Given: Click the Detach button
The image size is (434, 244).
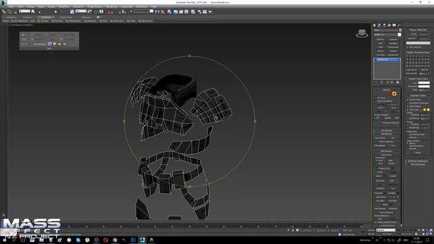Looking at the screenshot, I should coord(393,176).
